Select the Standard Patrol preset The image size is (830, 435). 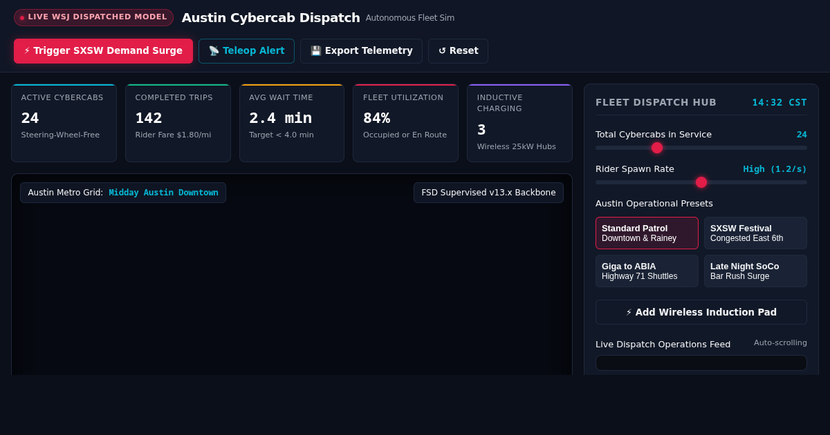(x=647, y=233)
